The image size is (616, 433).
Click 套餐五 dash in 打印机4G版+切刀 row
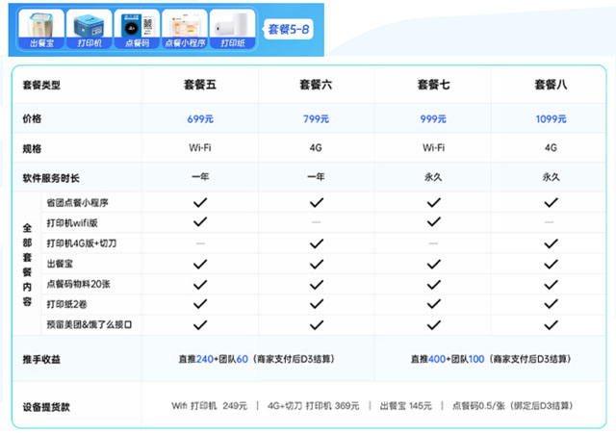coord(200,243)
